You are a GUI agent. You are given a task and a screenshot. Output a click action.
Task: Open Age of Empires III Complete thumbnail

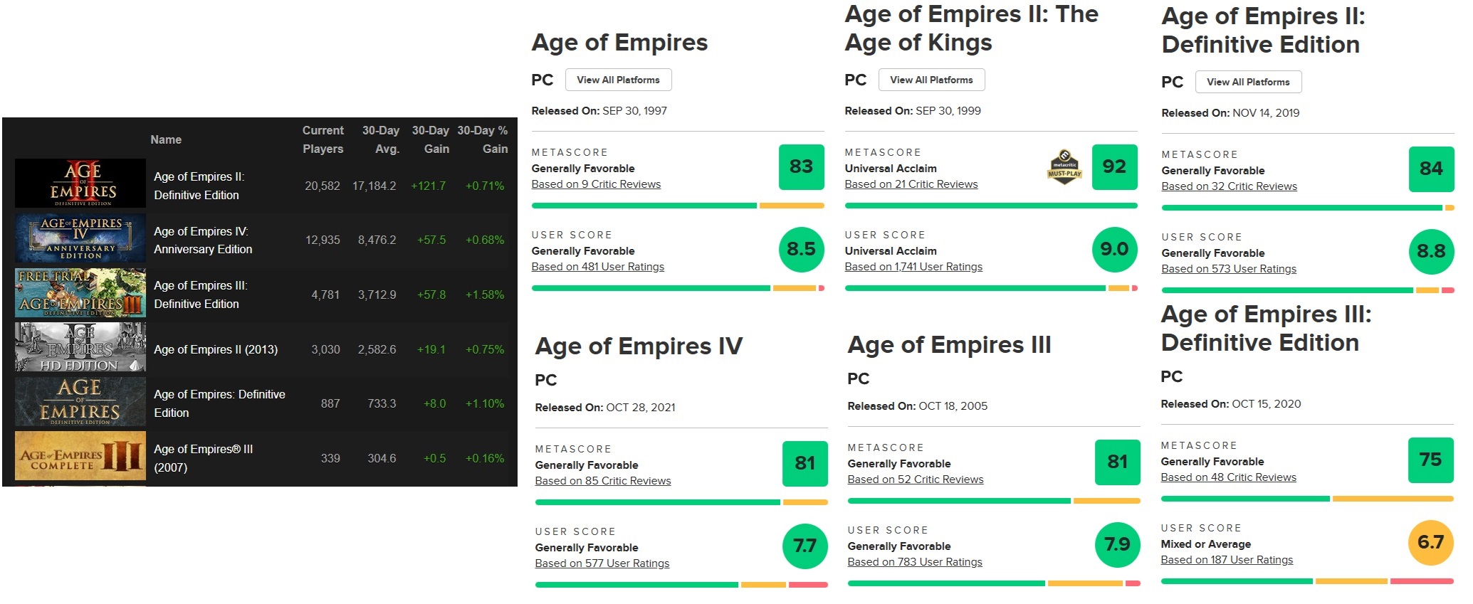point(80,457)
